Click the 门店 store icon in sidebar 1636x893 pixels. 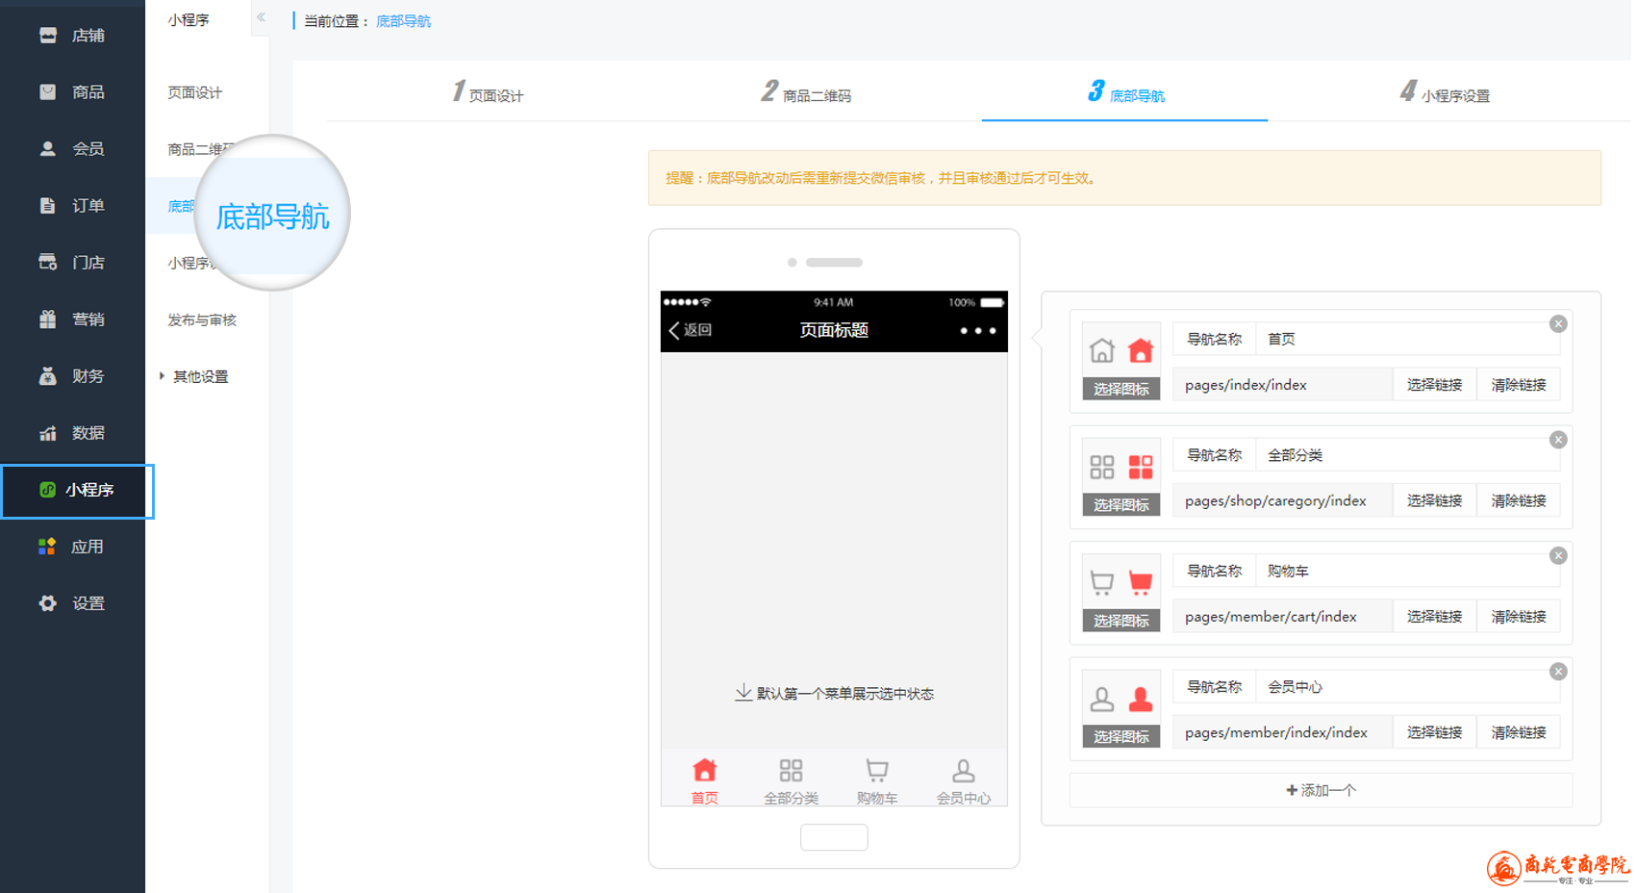click(47, 263)
